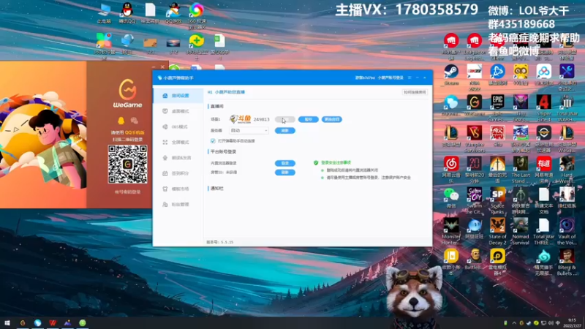Image resolution: width=585 pixels, height=329 pixels.
Task: Click the refresh button beside server dropdown
Action: (x=285, y=131)
